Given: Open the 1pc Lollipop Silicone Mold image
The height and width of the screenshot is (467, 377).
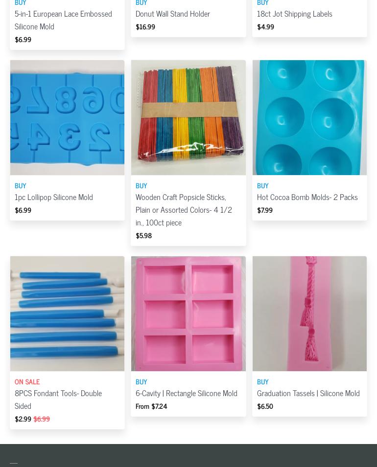Looking at the screenshot, I should (x=67, y=118).
